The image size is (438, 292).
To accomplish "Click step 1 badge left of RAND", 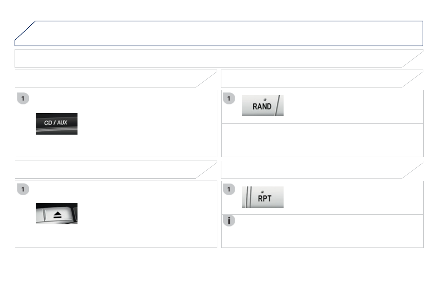I will coord(229,99).
